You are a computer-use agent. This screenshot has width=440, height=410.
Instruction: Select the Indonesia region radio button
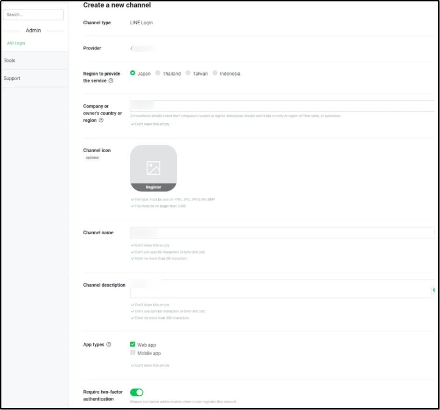coord(215,73)
